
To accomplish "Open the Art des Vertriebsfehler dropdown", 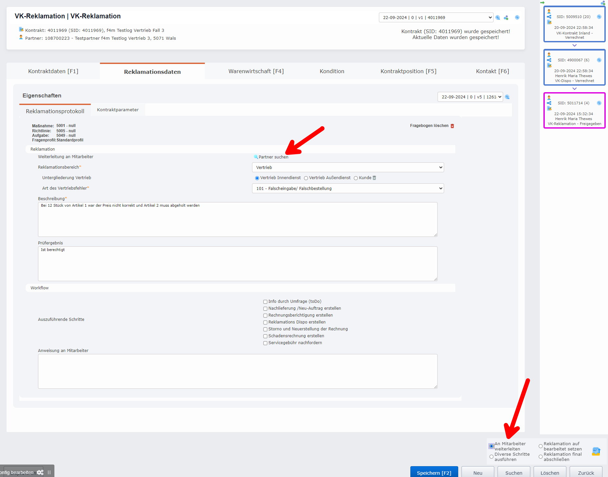I will pos(348,188).
